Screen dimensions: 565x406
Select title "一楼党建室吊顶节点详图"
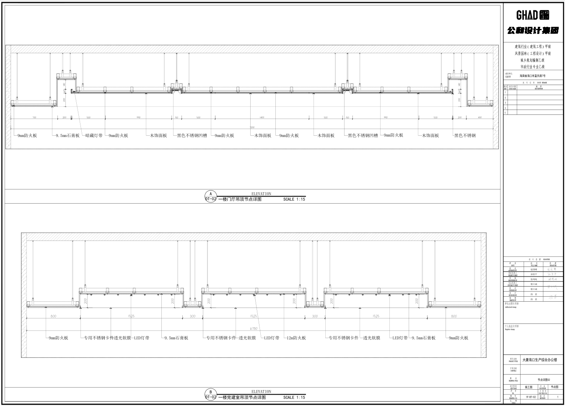click(242, 397)
